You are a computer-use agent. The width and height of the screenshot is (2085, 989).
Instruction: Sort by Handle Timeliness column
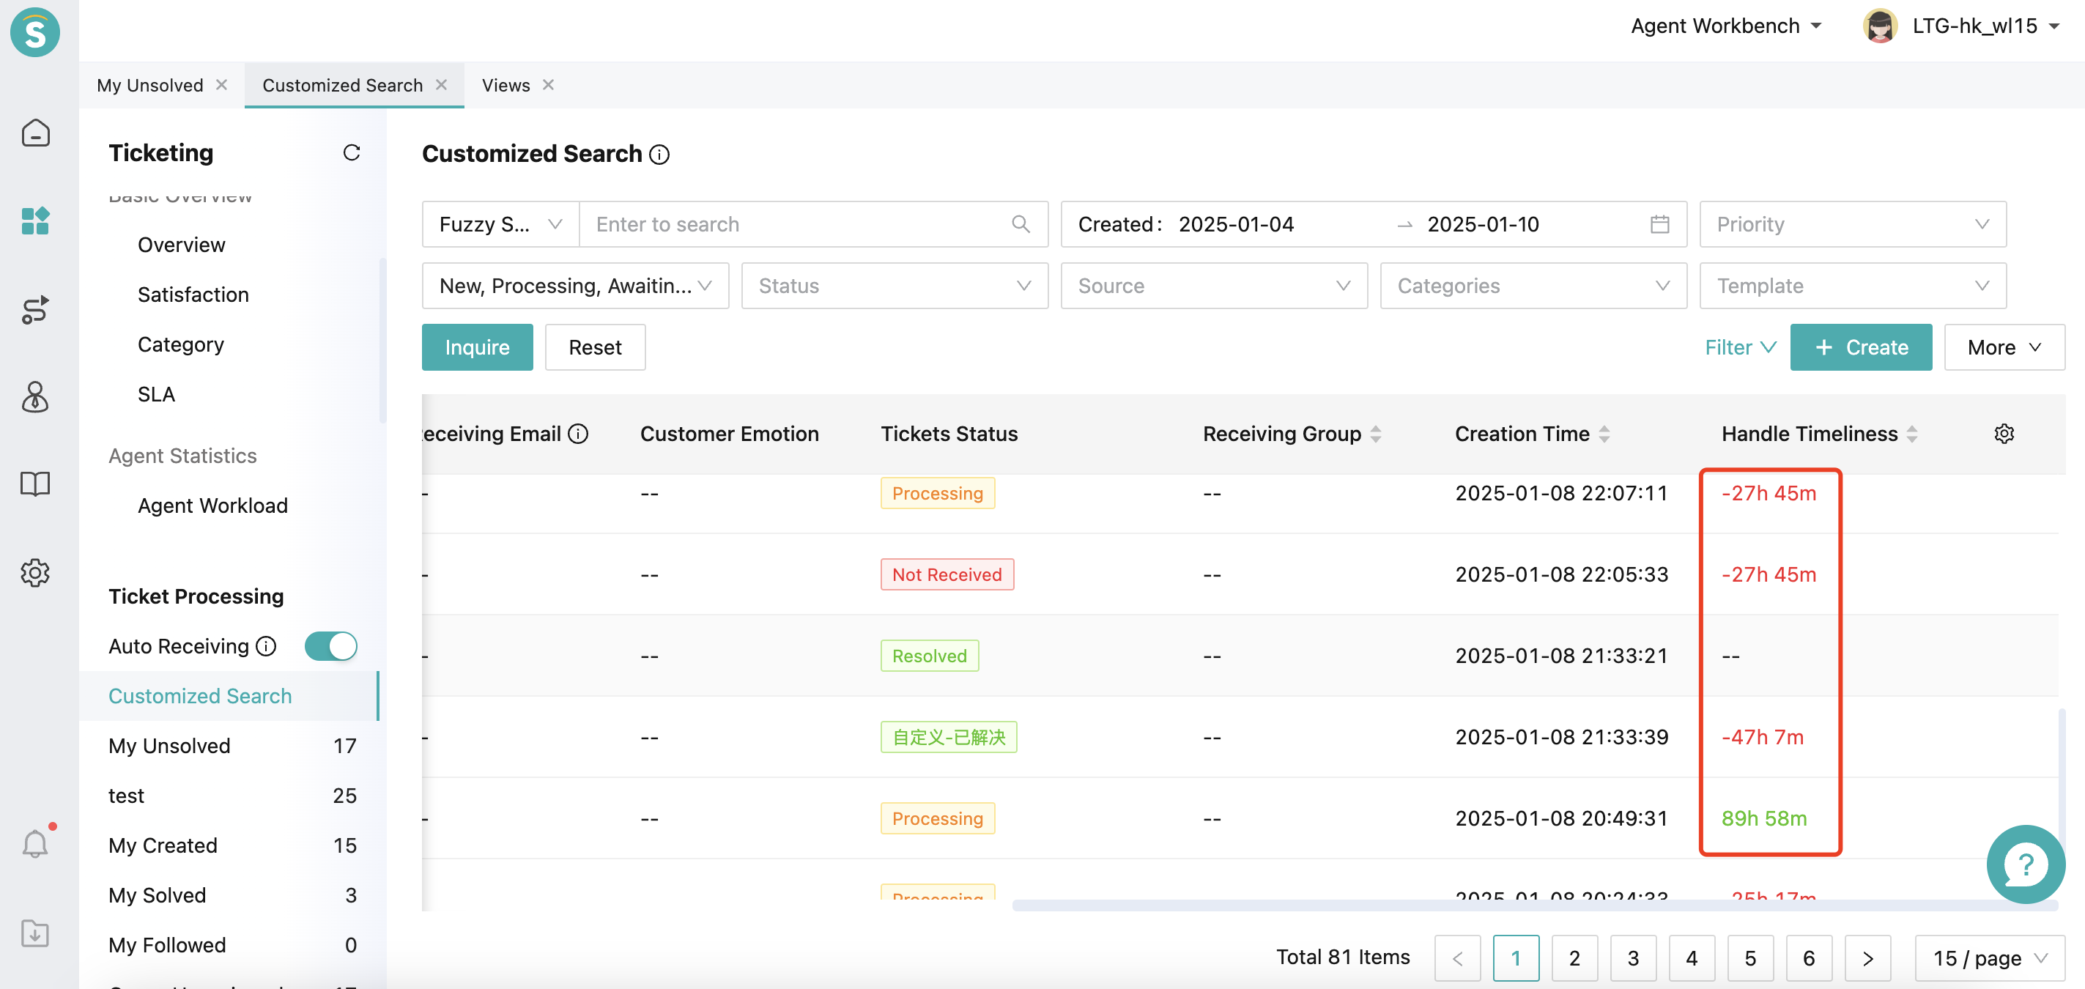[1912, 434]
